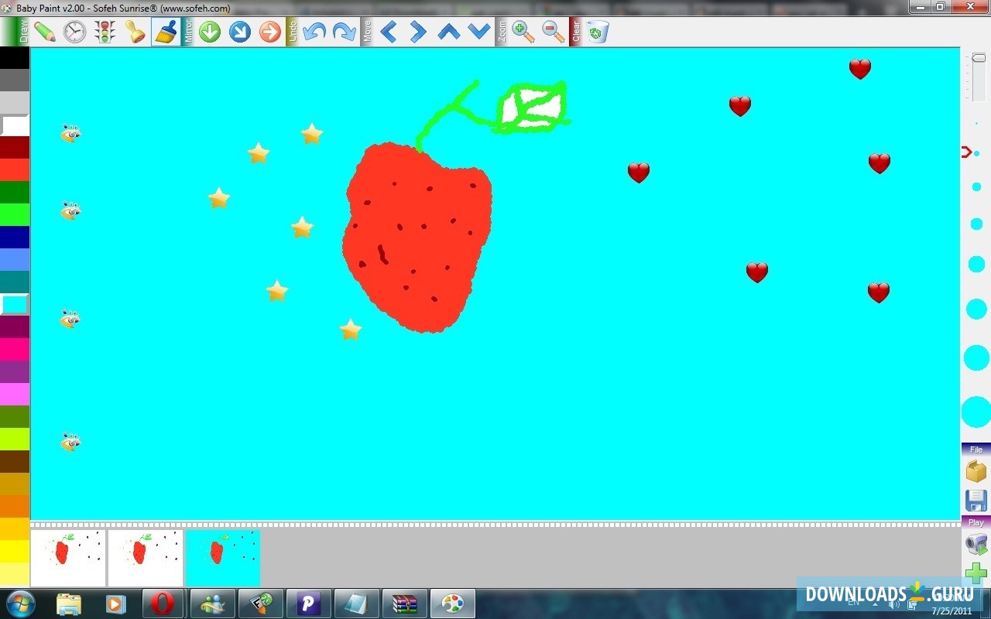Click the Undo arrow
This screenshot has height=619, width=991.
[314, 31]
